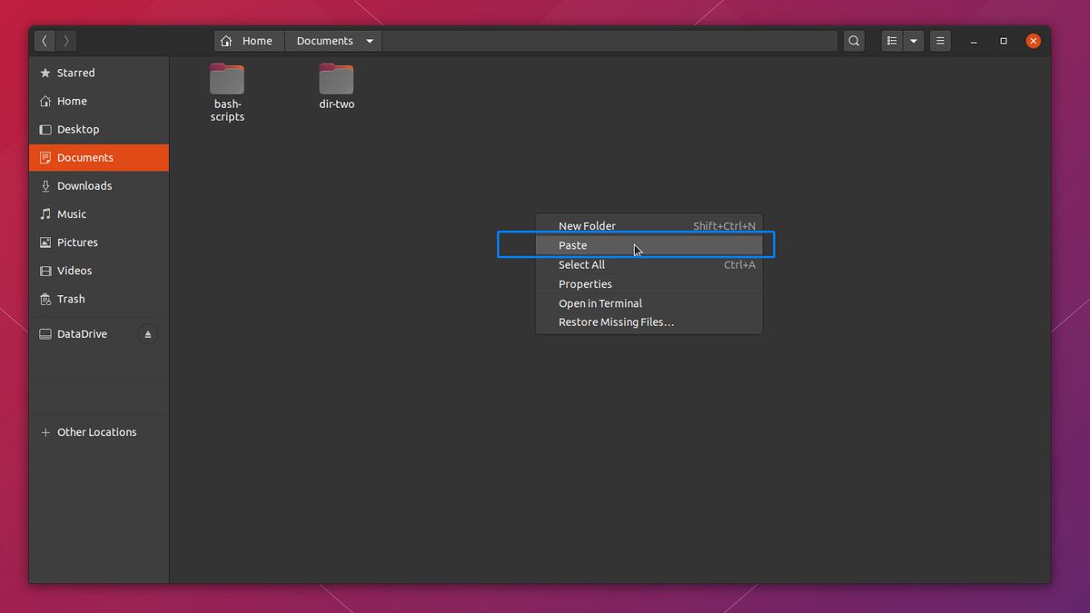Viewport: 1090px width, 613px height.
Task: Go to Other Locations
Action: [95, 431]
